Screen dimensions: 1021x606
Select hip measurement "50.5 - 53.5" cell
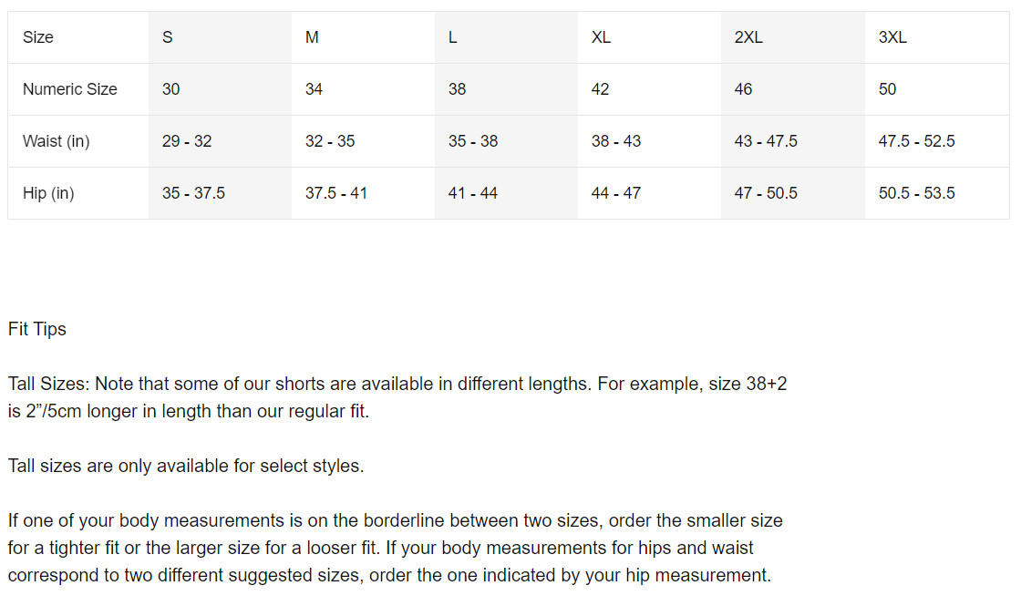[917, 193]
